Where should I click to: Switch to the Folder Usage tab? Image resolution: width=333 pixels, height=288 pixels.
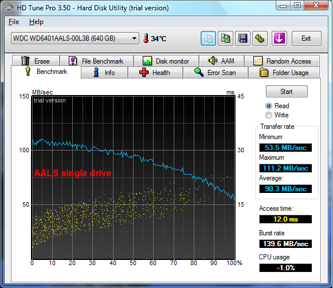click(284, 73)
